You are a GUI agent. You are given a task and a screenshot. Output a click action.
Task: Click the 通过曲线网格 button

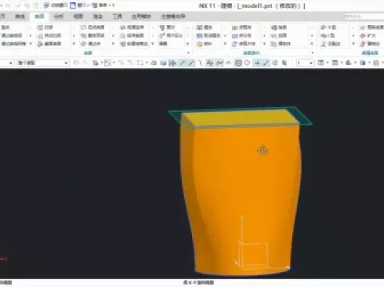click(13, 44)
